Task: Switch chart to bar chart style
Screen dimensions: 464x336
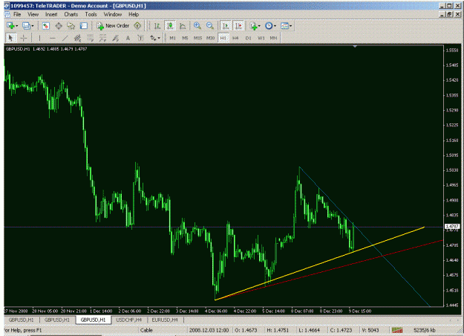Action: (x=157, y=26)
